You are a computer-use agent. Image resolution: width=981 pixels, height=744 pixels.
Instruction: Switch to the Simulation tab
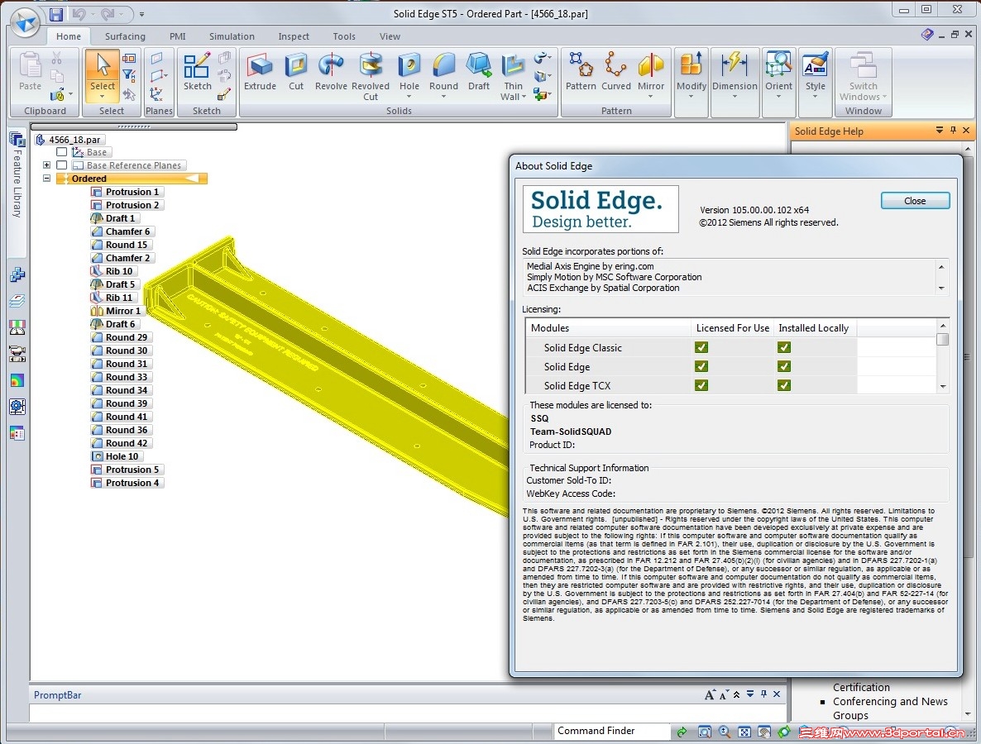point(232,36)
